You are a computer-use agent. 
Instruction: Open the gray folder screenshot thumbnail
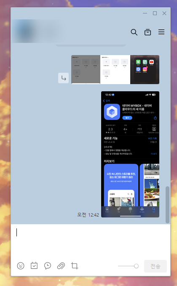pos(86,69)
